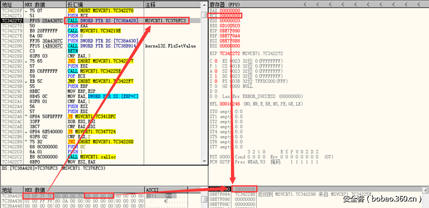This screenshot has height=208, width=429.
Task: Select the JE MSVCR71.7C341DFC instruction
Action: tap(91, 116)
